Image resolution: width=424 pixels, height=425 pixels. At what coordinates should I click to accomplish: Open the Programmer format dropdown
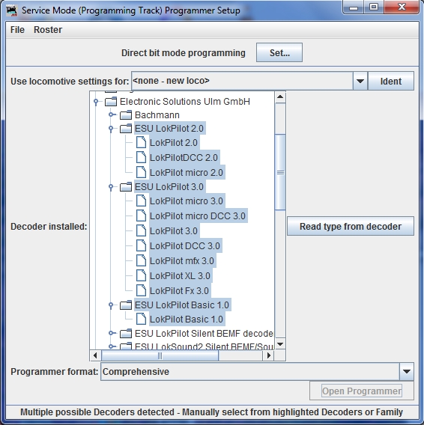coord(406,371)
